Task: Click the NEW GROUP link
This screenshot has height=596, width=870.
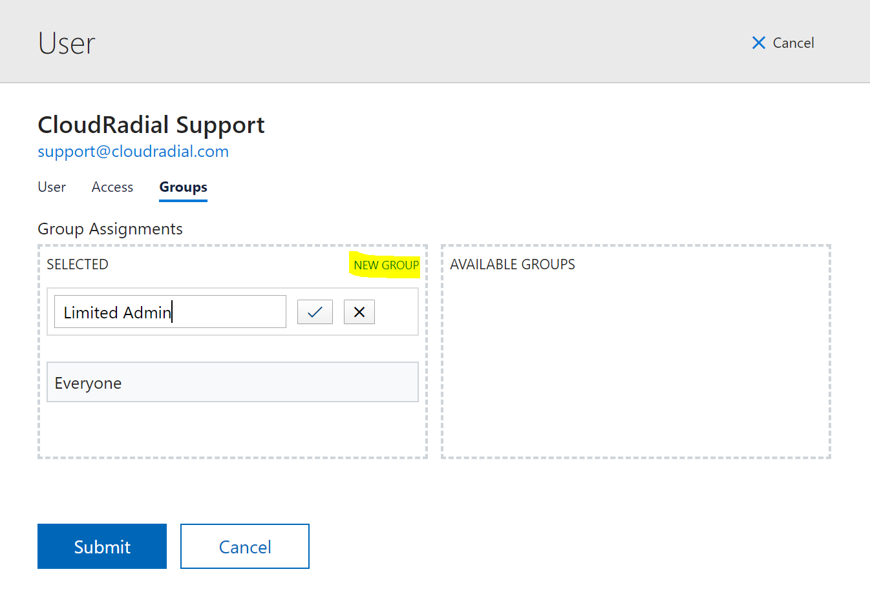Action: click(386, 265)
